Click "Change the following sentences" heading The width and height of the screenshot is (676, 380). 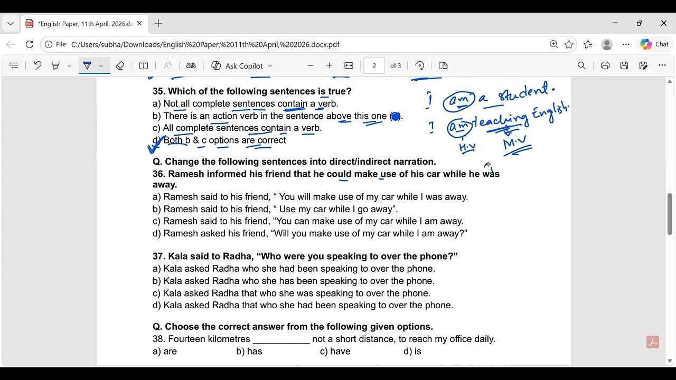tap(294, 162)
